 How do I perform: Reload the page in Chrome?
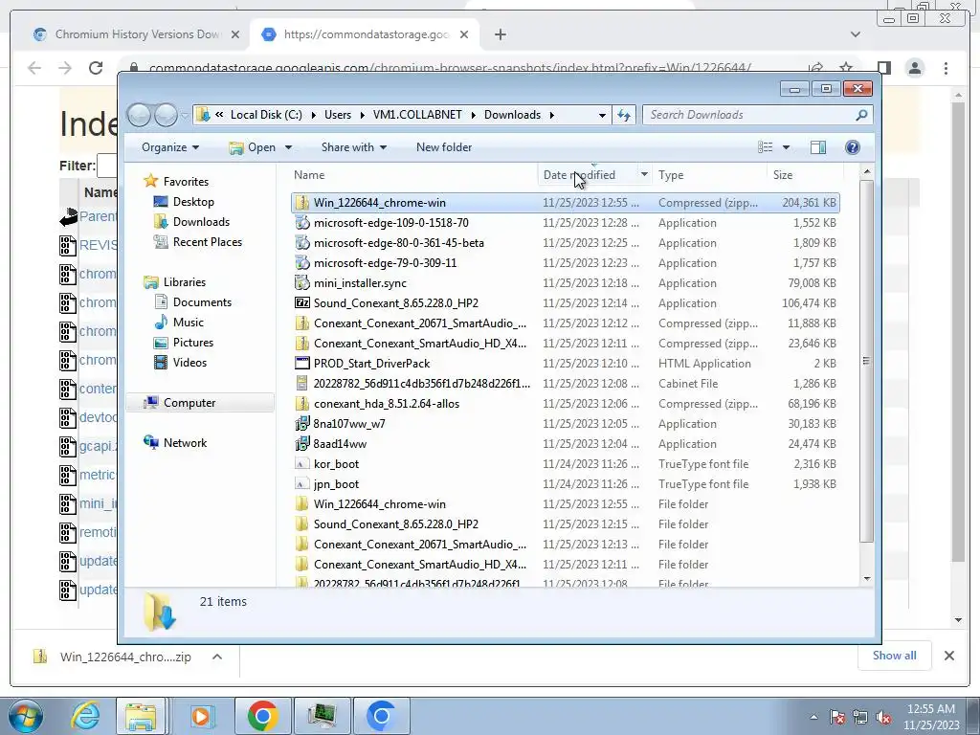(96, 68)
